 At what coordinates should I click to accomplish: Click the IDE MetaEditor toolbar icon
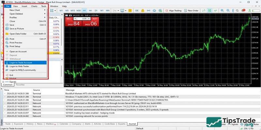[x=137, y=10]
